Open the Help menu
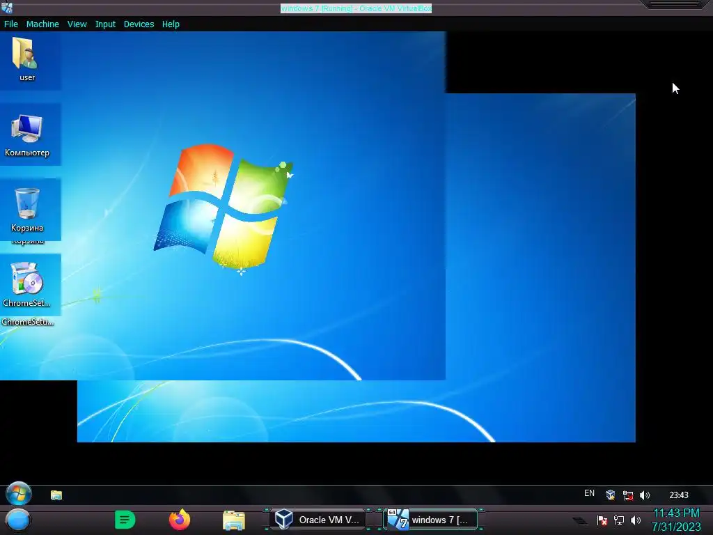713x535 pixels. click(x=171, y=24)
